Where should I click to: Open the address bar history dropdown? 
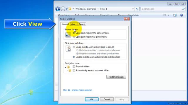133,9
